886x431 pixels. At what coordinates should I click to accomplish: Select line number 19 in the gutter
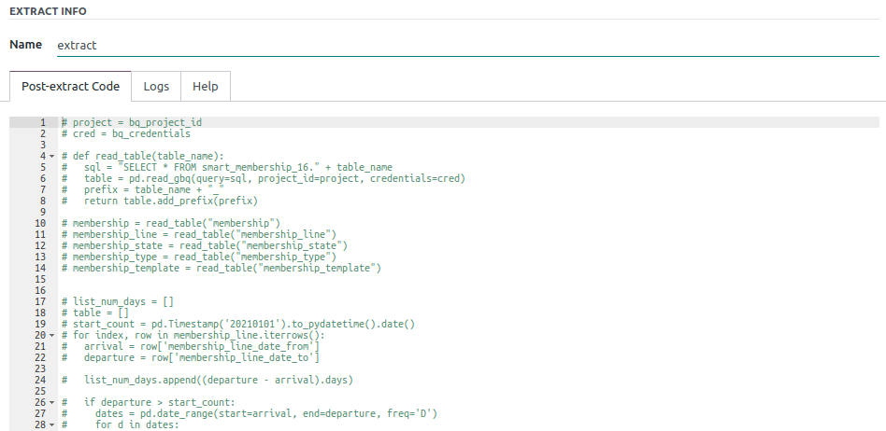pyautogui.click(x=40, y=324)
